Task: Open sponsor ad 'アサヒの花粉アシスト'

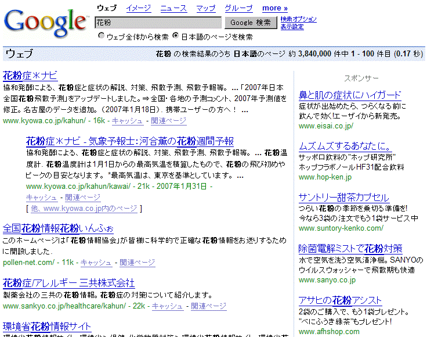Action: point(340,300)
